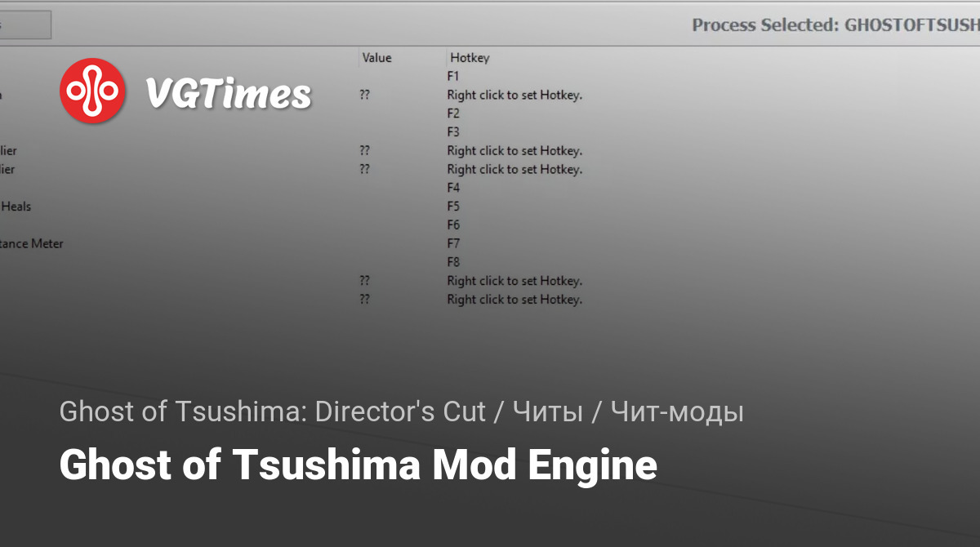The image size is (980, 547).
Task: Click the F5 hotkey in Heals row
Action: [x=454, y=207]
